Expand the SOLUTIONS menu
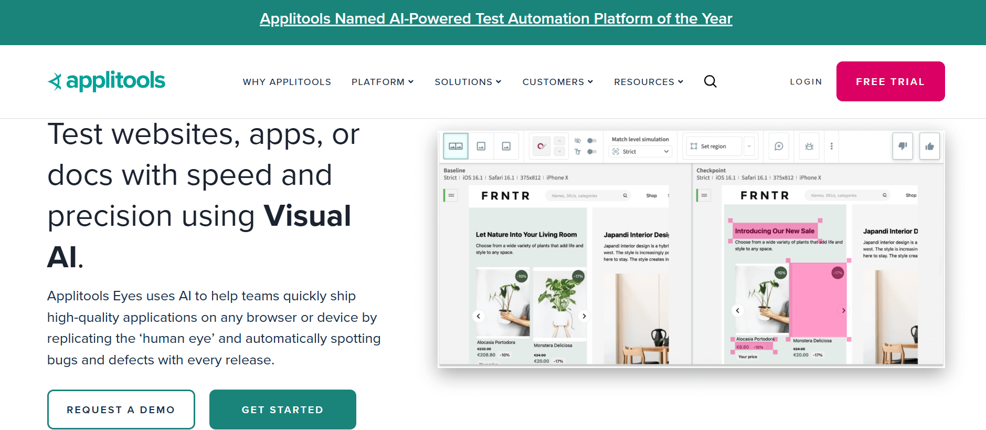 [x=468, y=82]
